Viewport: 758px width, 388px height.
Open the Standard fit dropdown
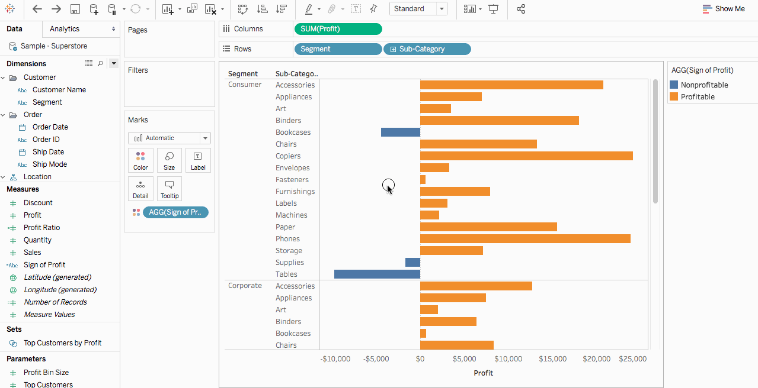coord(441,9)
